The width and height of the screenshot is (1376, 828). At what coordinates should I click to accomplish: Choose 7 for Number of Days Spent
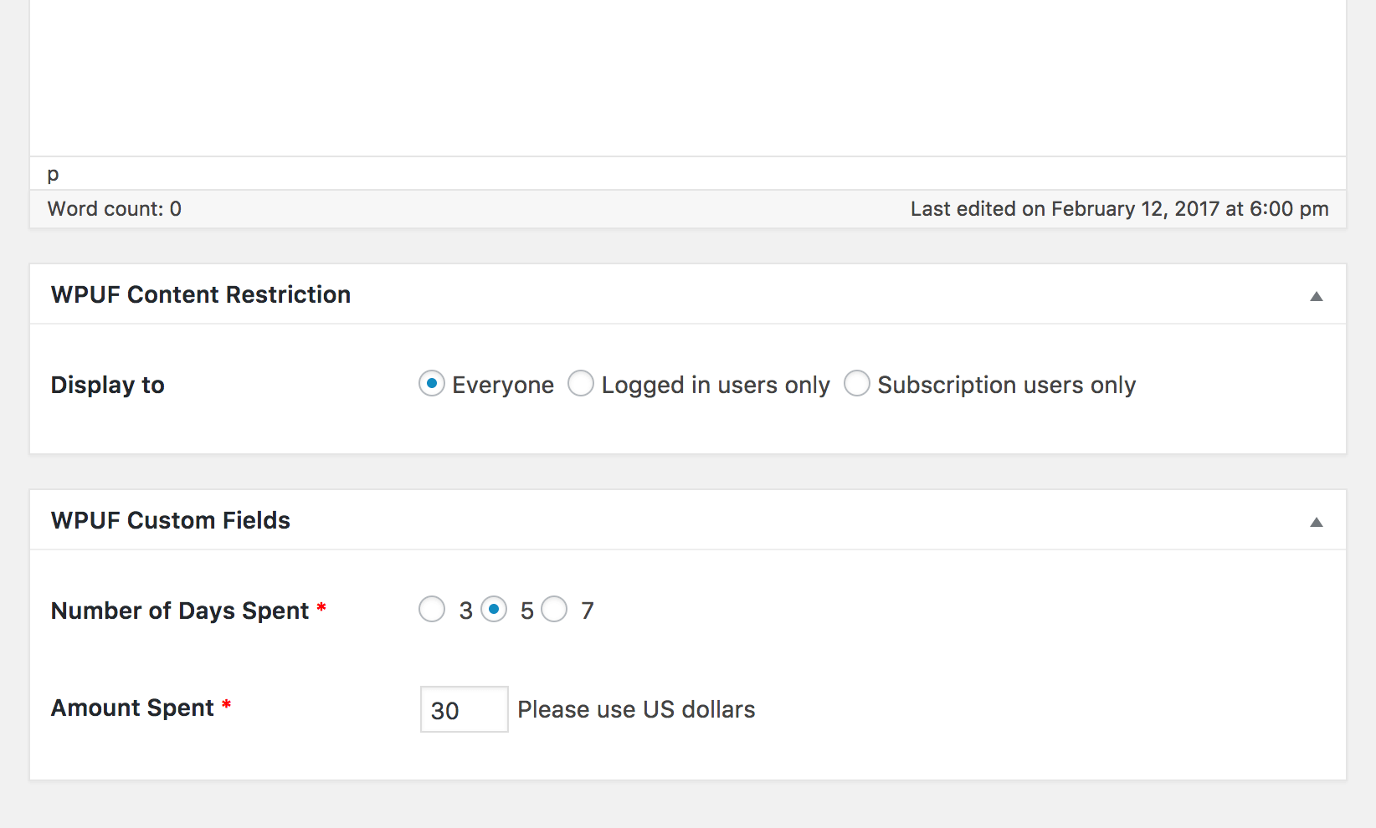[554, 609]
